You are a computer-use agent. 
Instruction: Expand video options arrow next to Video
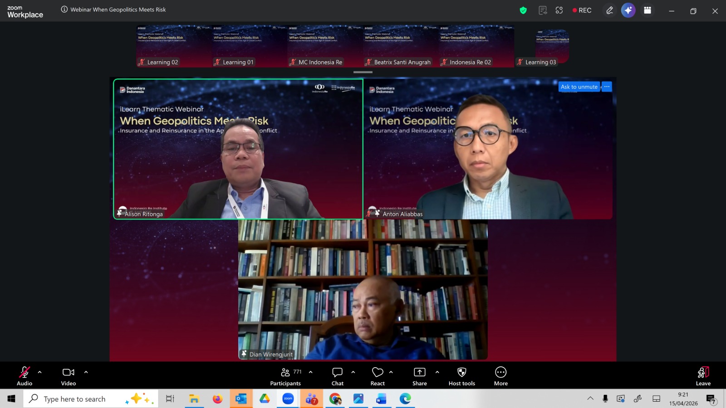86,372
